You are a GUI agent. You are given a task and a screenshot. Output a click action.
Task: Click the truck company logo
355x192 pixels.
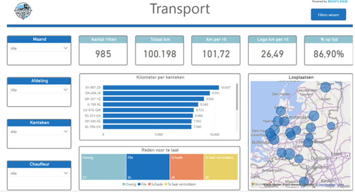[24, 11]
